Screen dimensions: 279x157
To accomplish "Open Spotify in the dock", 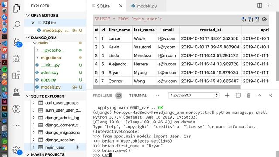I will click(x=4, y=69).
